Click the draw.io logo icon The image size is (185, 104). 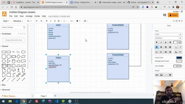pyautogui.click(x=4, y=14)
